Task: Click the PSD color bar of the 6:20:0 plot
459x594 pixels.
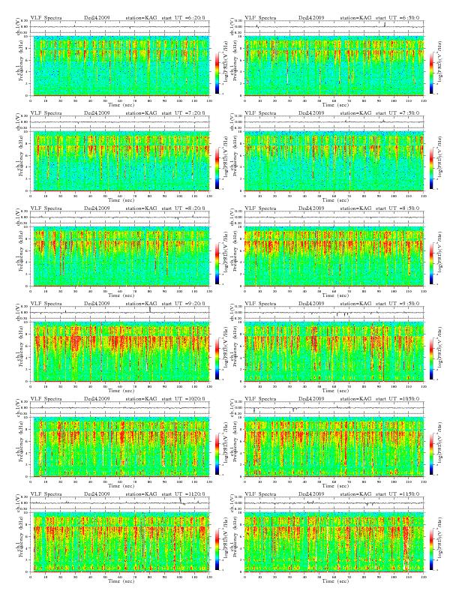Action: tap(217, 73)
